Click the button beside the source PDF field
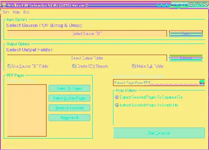This screenshot has width=209, height=150. click(186, 33)
